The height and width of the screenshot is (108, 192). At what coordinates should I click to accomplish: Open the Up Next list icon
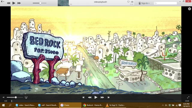click(132, 2)
